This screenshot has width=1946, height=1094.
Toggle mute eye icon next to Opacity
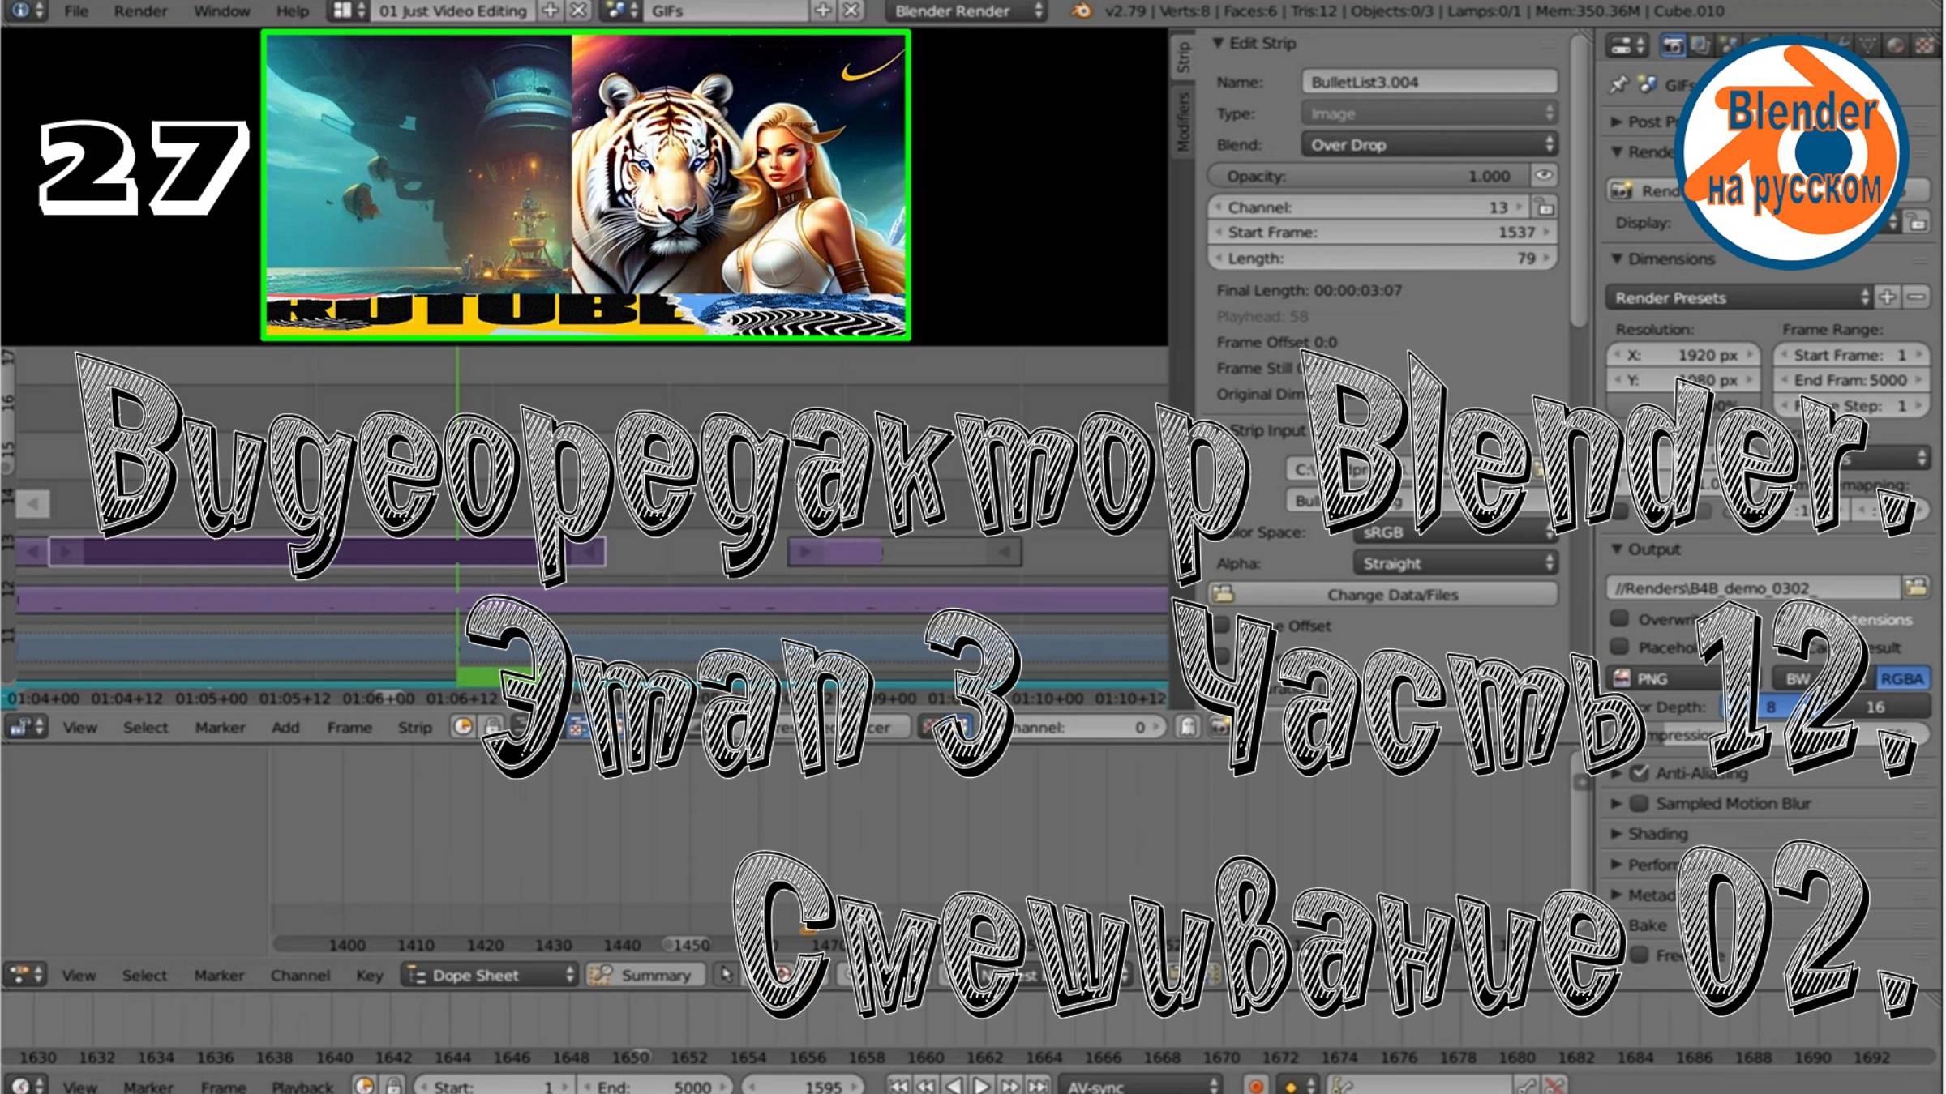pos(1544,176)
